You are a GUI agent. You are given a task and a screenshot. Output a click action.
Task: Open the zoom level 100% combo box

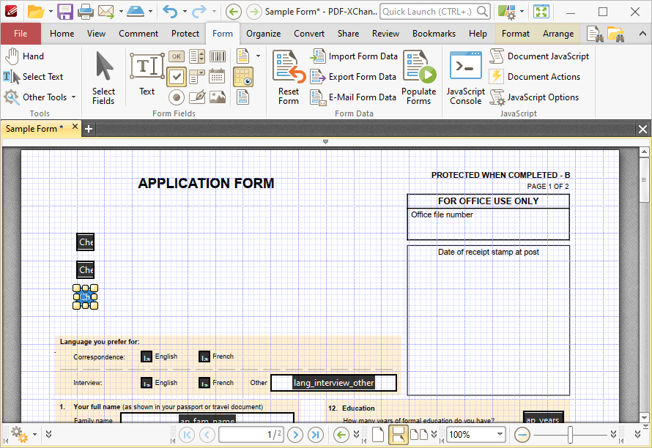[x=476, y=435]
